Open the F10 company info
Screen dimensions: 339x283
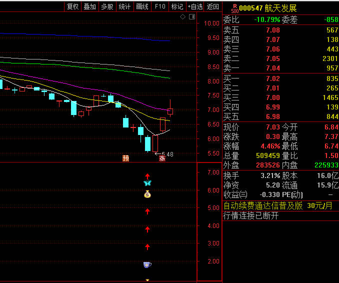(x=160, y=6)
